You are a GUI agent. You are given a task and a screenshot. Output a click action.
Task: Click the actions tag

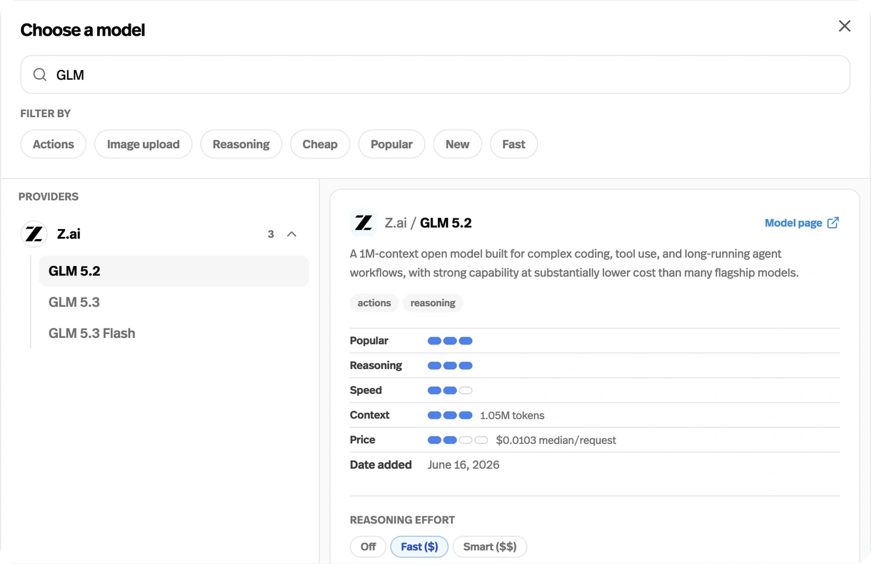[374, 303]
